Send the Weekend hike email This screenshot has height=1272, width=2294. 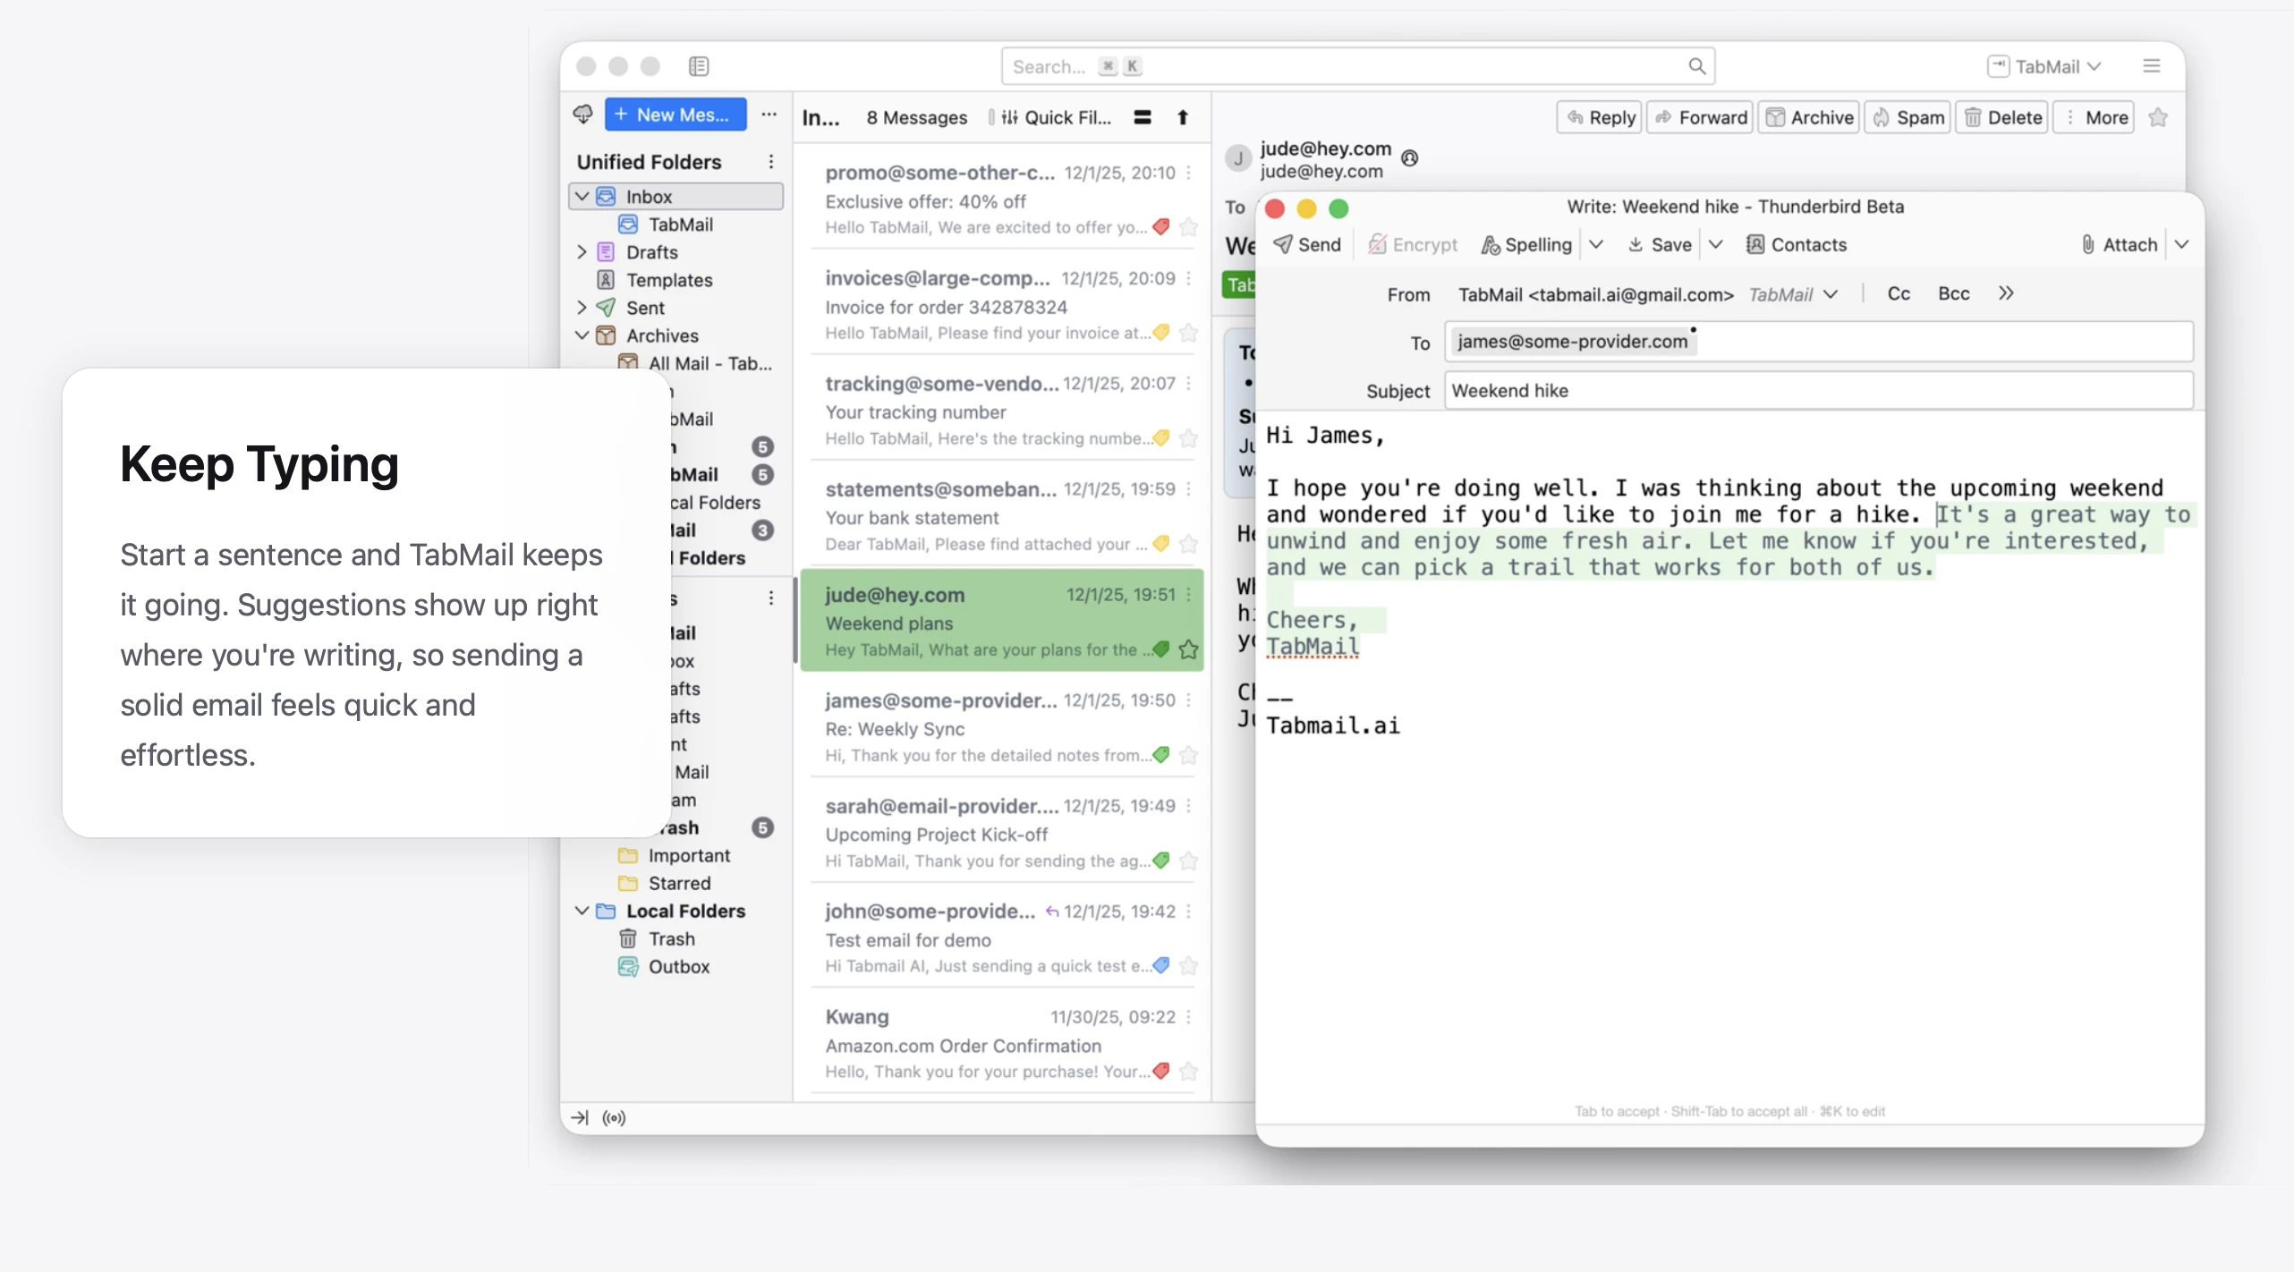click(x=1306, y=244)
